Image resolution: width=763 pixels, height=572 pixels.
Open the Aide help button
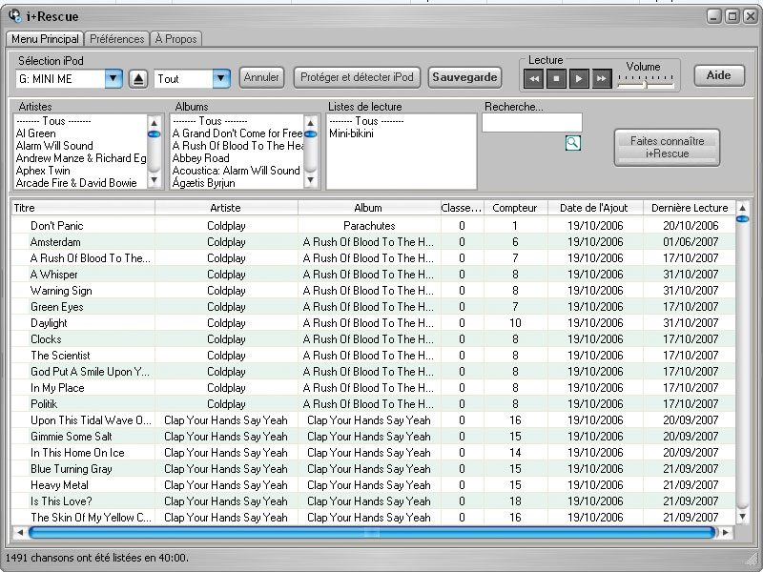(x=718, y=76)
